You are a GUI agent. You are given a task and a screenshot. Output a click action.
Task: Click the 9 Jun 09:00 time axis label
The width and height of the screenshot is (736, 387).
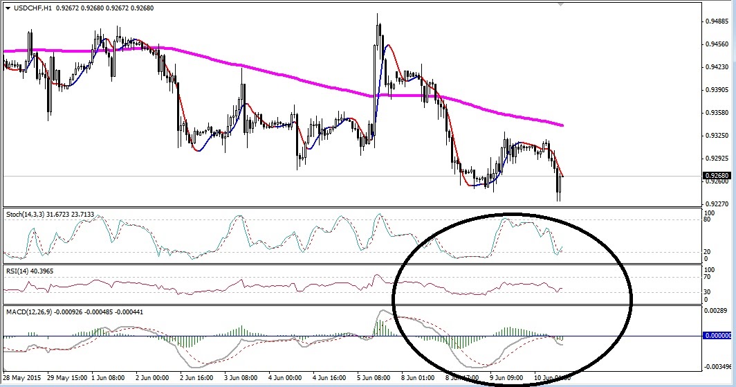(506, 377)
